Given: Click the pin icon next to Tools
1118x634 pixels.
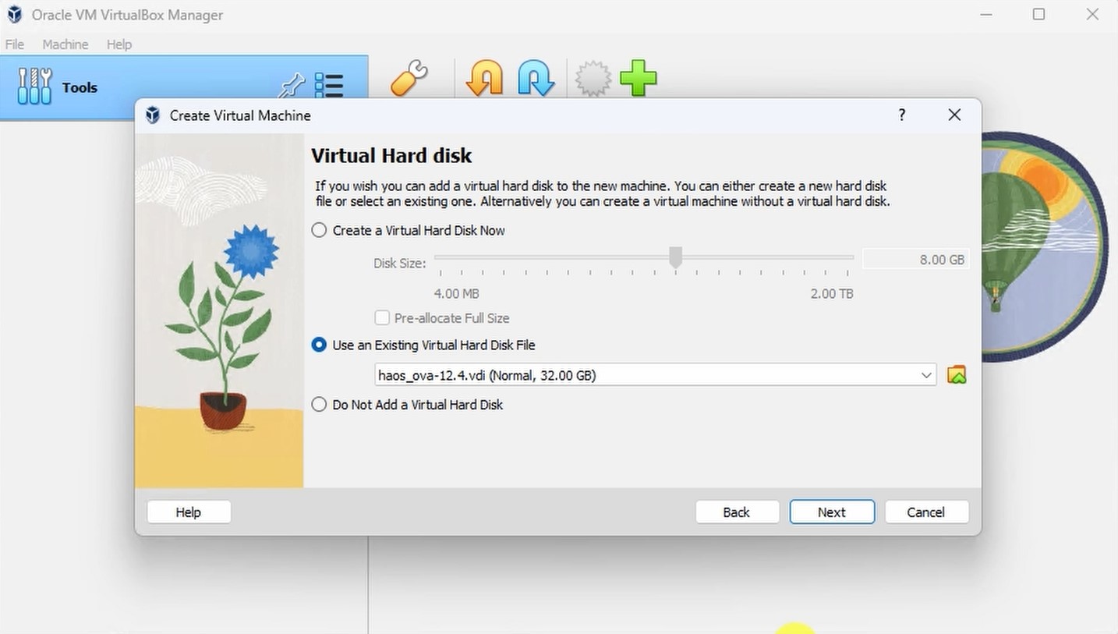Looking at the screenshot, I should coord(290,86).
